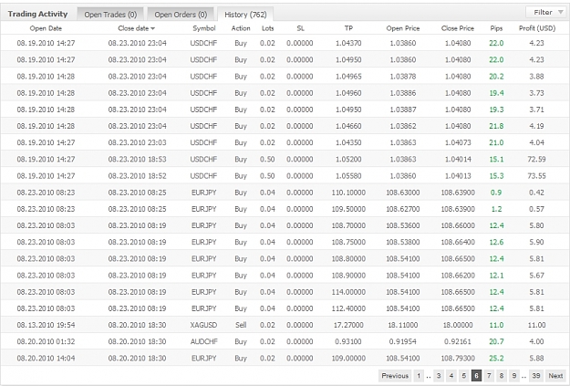Sort by Open Price column header
This screenshot has width=570, height=386.
click(x=403, y=28)
